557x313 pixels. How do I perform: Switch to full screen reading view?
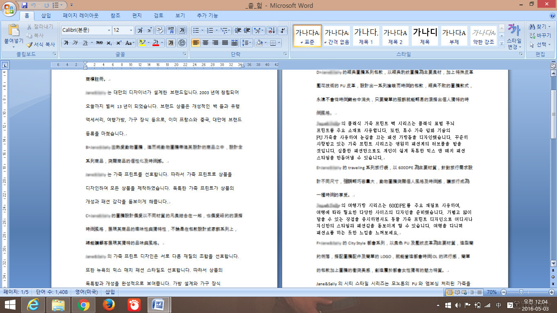point(457,292)
